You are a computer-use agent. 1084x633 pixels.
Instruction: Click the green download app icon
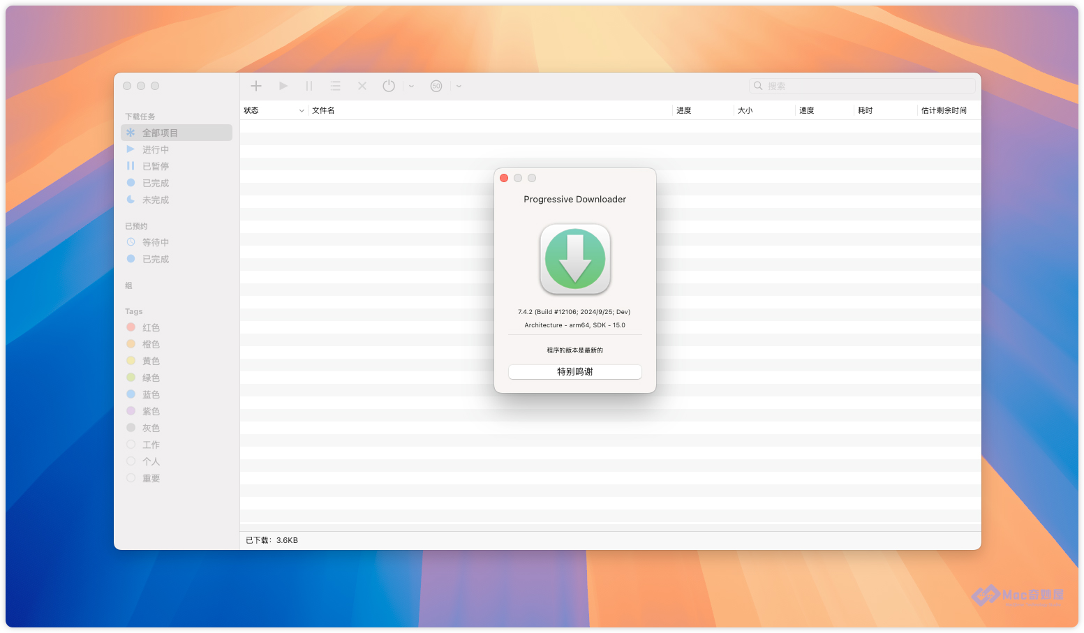pyautogui.click(x=575, y=259)
